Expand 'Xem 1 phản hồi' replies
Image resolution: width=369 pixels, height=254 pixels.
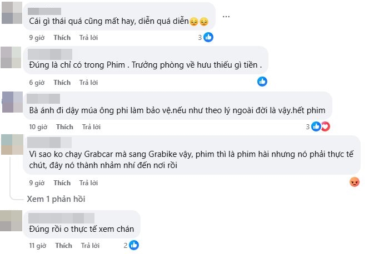coord(56,199)
